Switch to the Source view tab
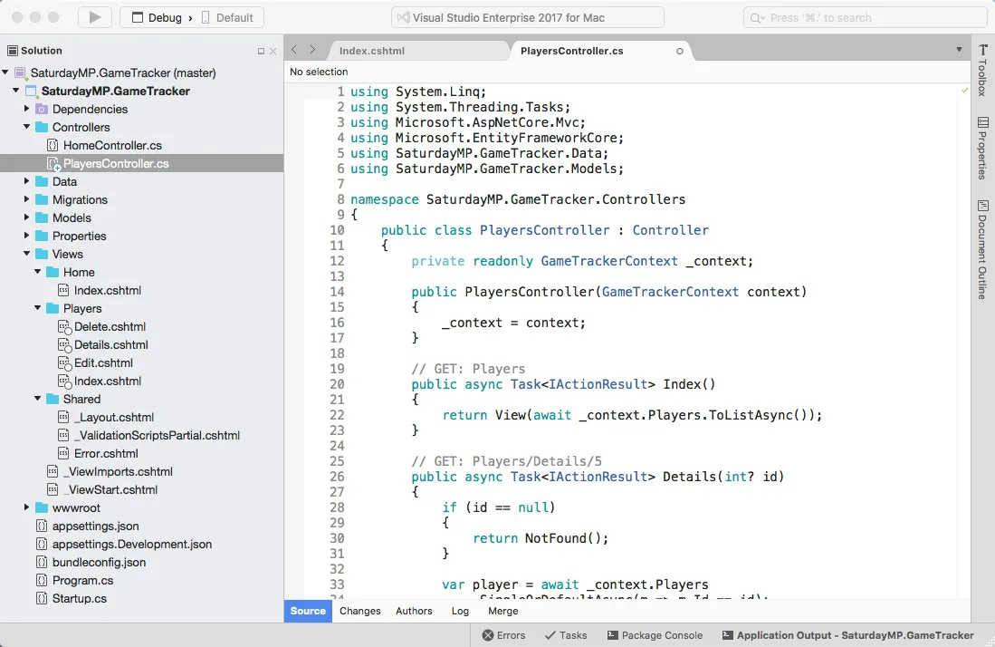 [308, 611]
